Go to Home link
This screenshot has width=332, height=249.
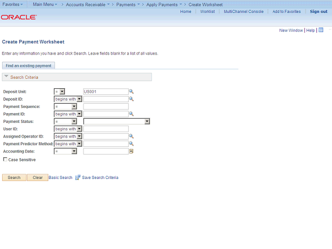186,11
